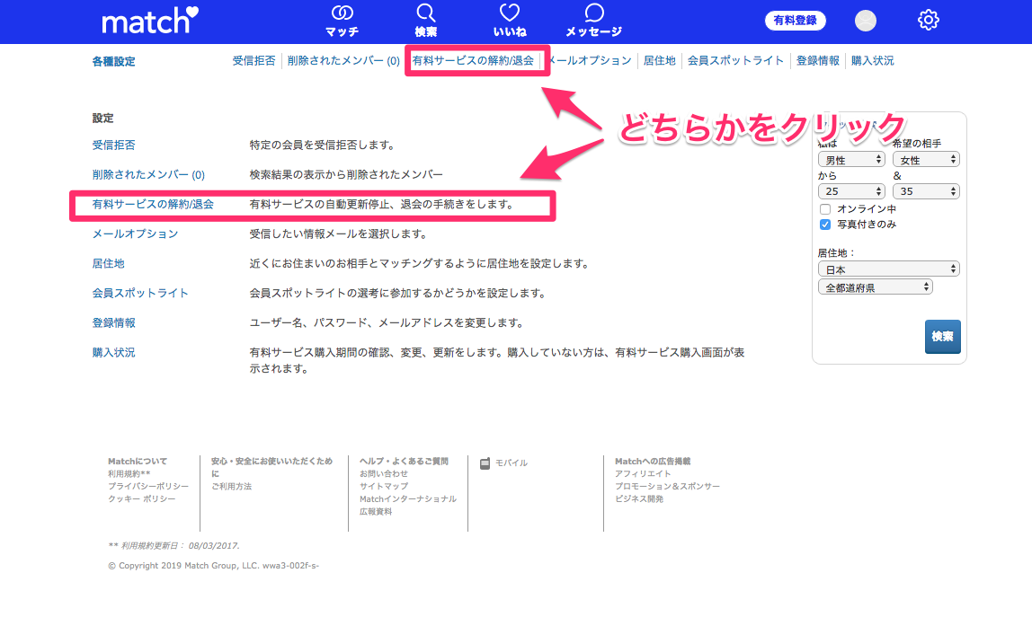Open the maximum age 35 dropdown
The width and height of the screenshot is (1032, 617).
pos(925,191)
